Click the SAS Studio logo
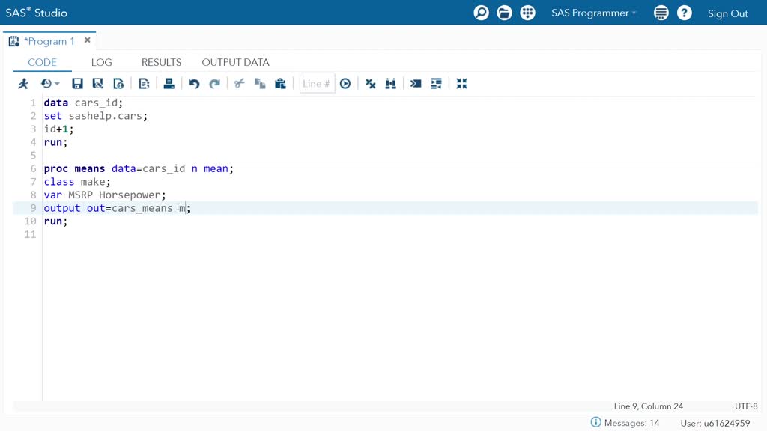The image size is (767, 431). click(x=36, y=13)
